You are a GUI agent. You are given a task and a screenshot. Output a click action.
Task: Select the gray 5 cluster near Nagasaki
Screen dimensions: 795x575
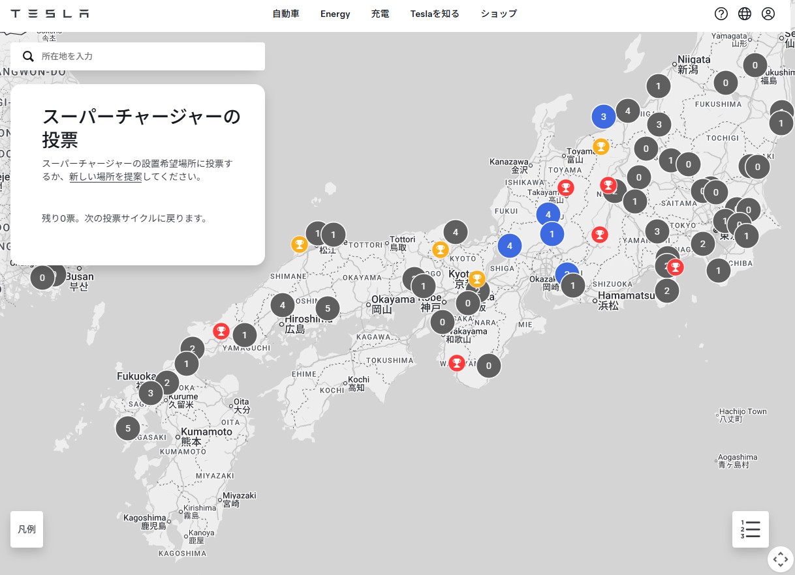[128, 428]
